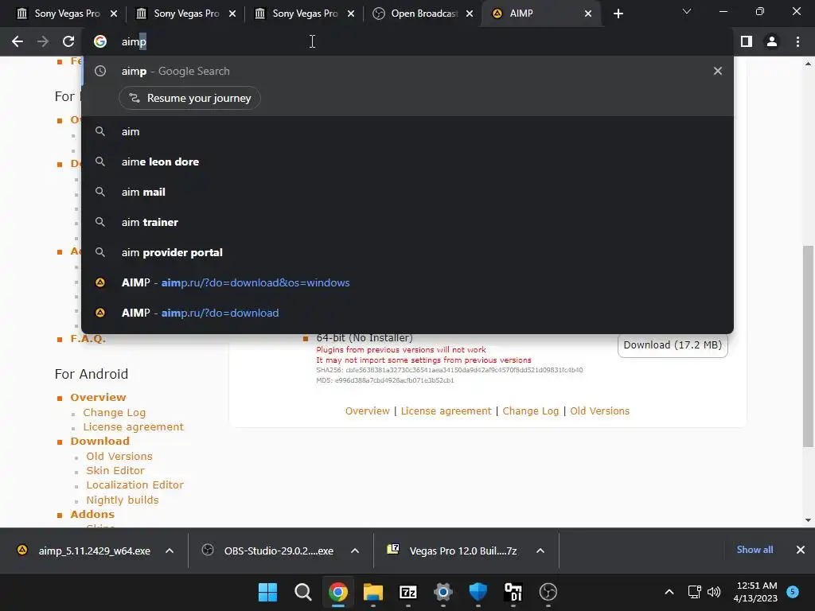This screenshot has width=815, height=611.
Task: Open Localization Editor sidebar link
Action: (135, 485)
